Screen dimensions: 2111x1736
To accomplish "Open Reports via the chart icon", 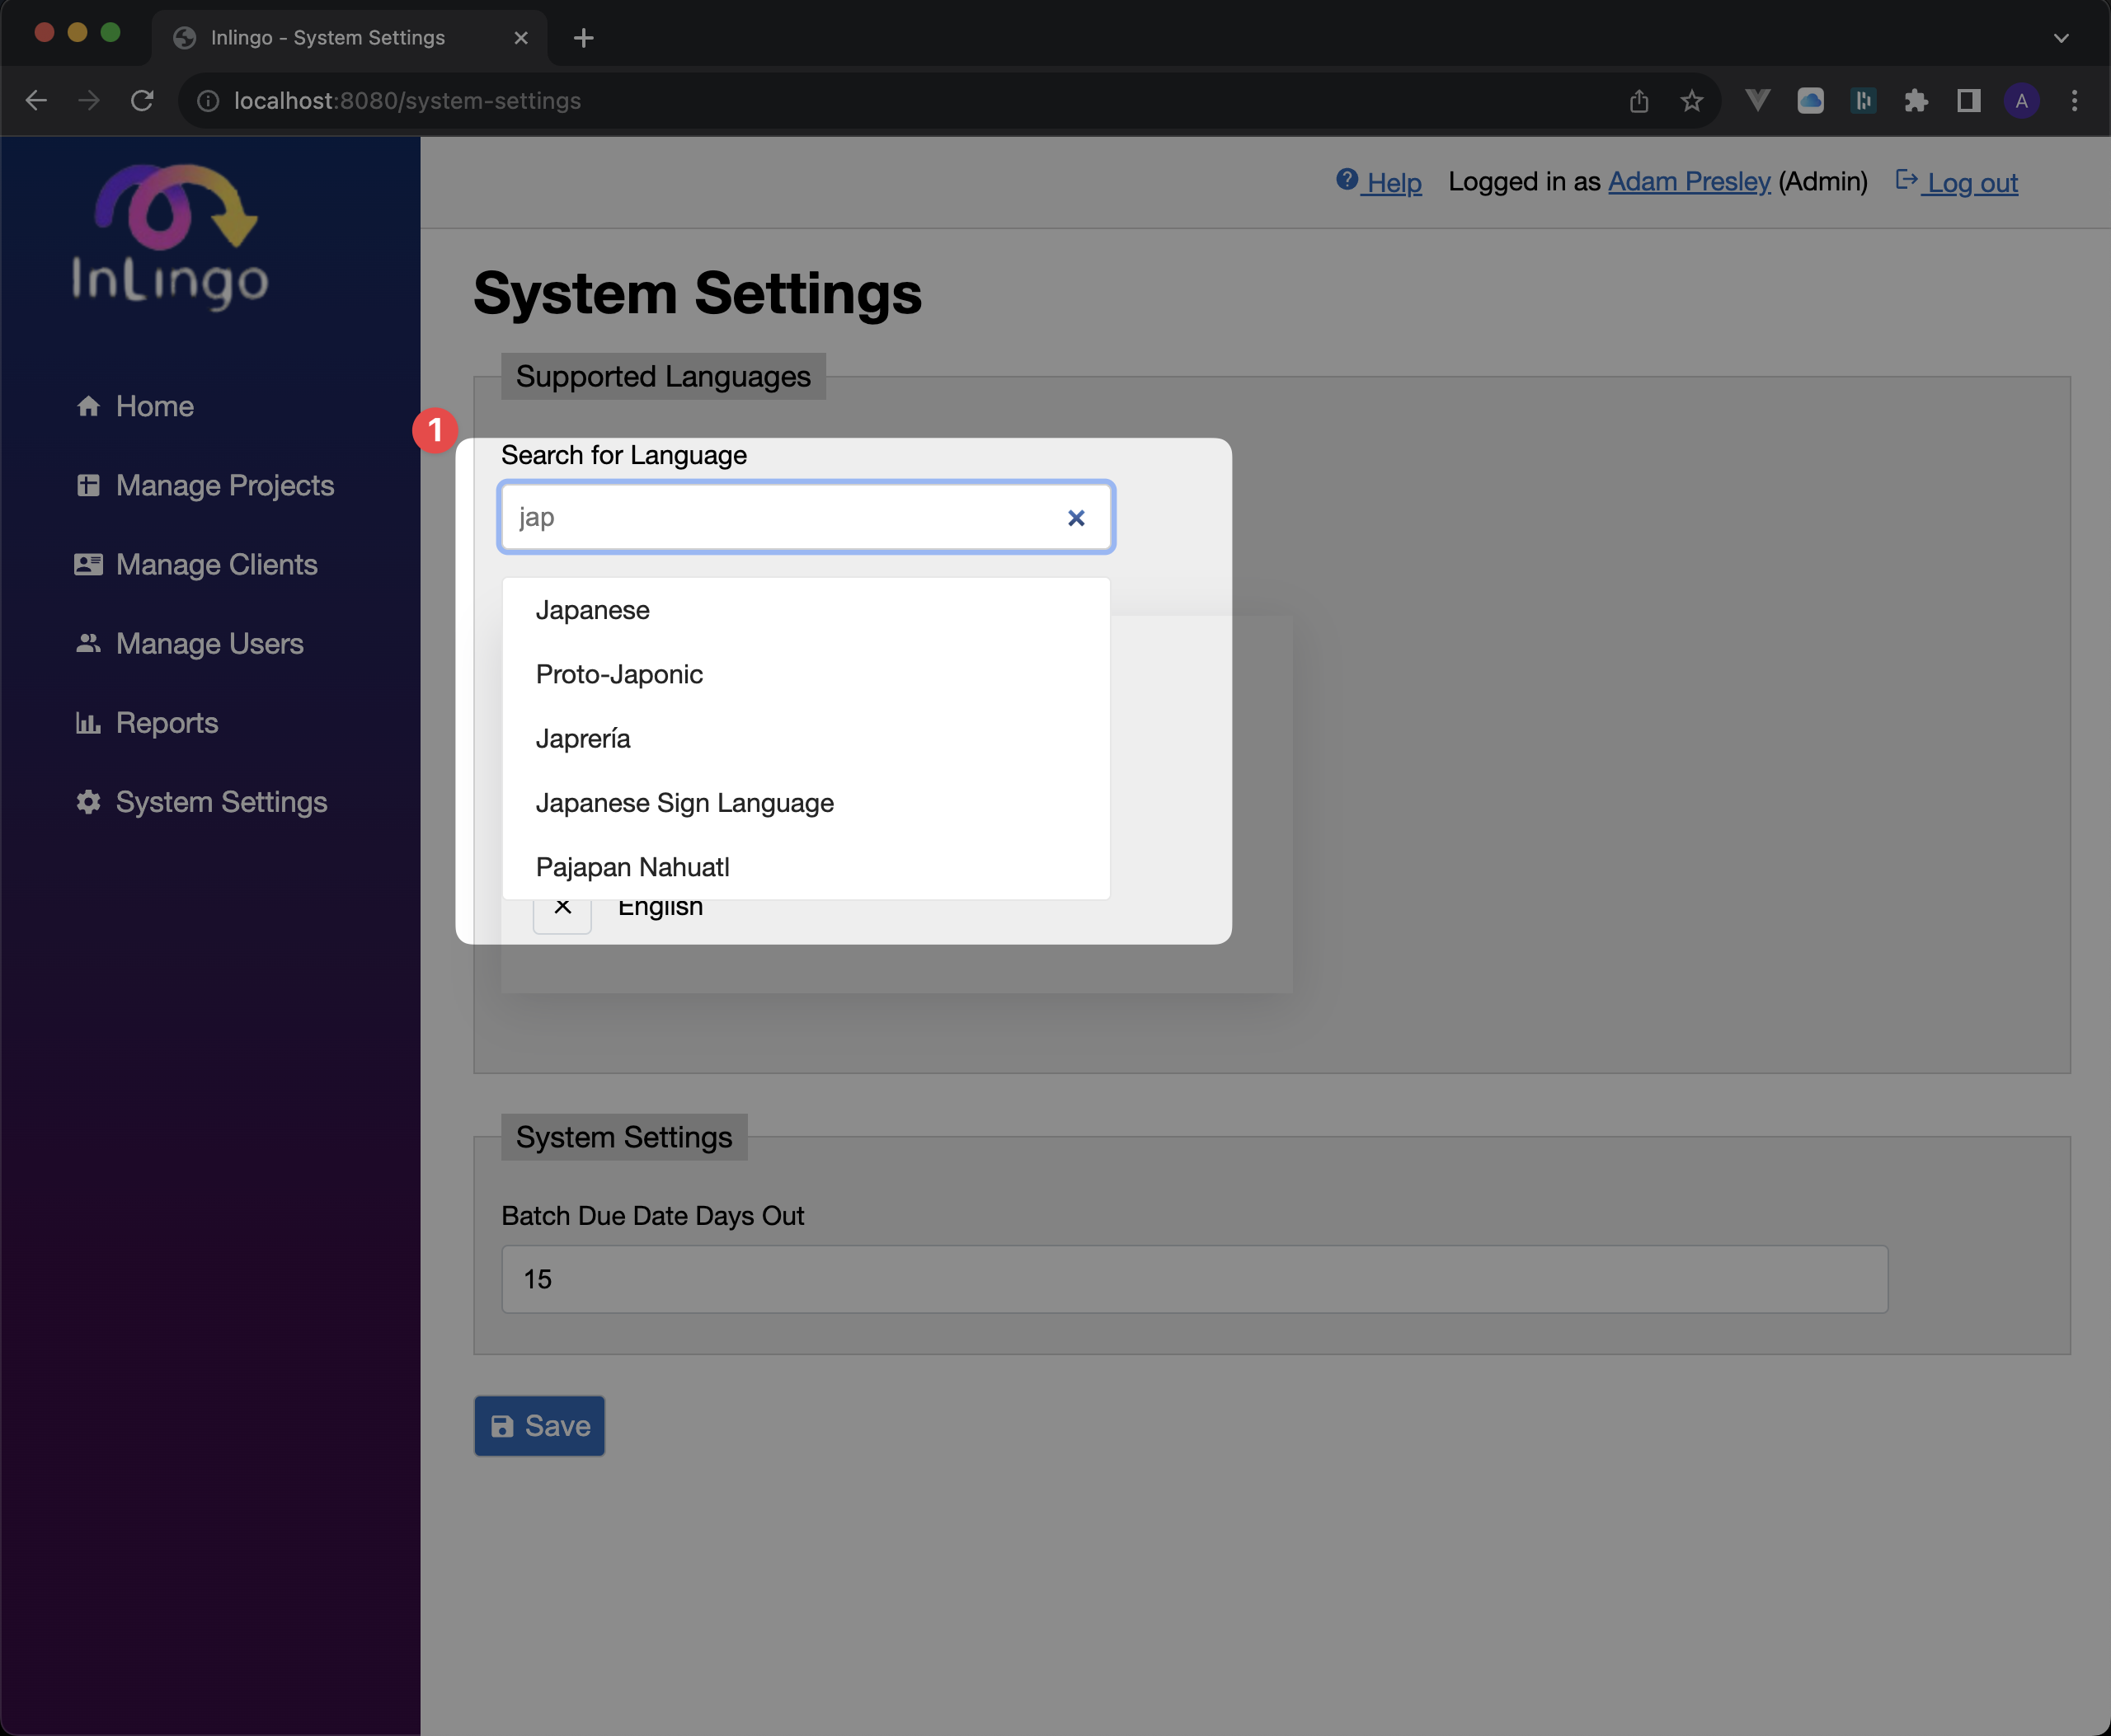I will pyautogui.click(x=89, y=722).
